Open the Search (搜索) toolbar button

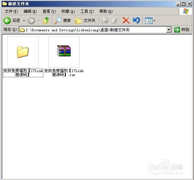tap(63, 21)
